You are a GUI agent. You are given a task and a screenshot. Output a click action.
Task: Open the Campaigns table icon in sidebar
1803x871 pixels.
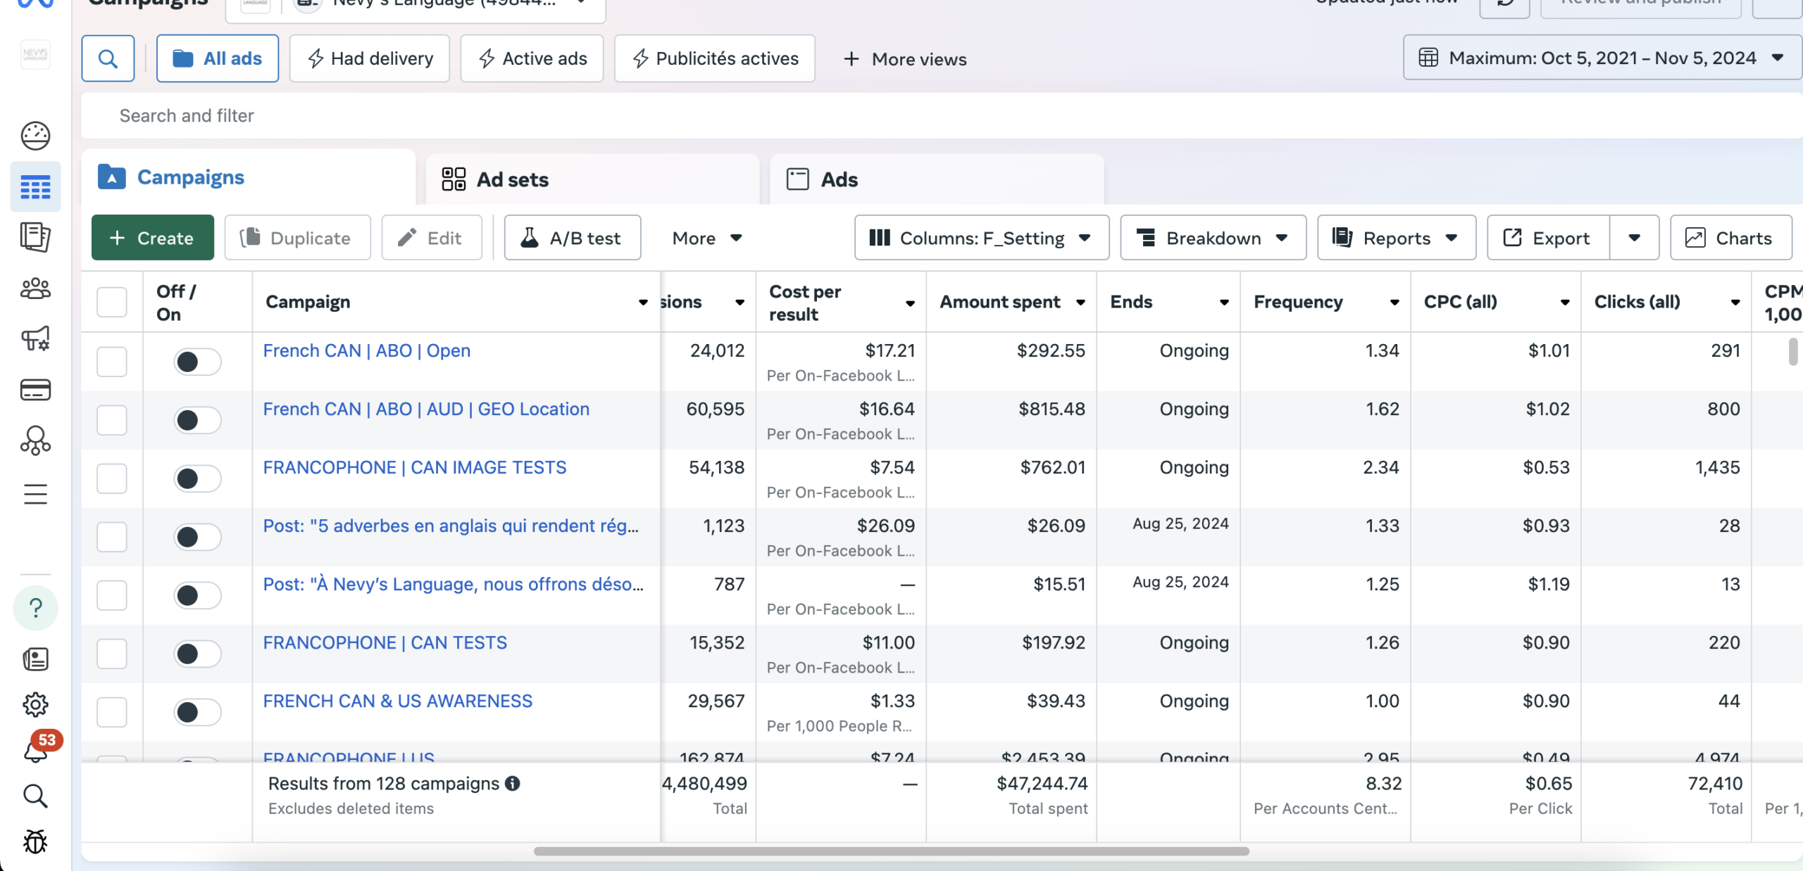35,187
